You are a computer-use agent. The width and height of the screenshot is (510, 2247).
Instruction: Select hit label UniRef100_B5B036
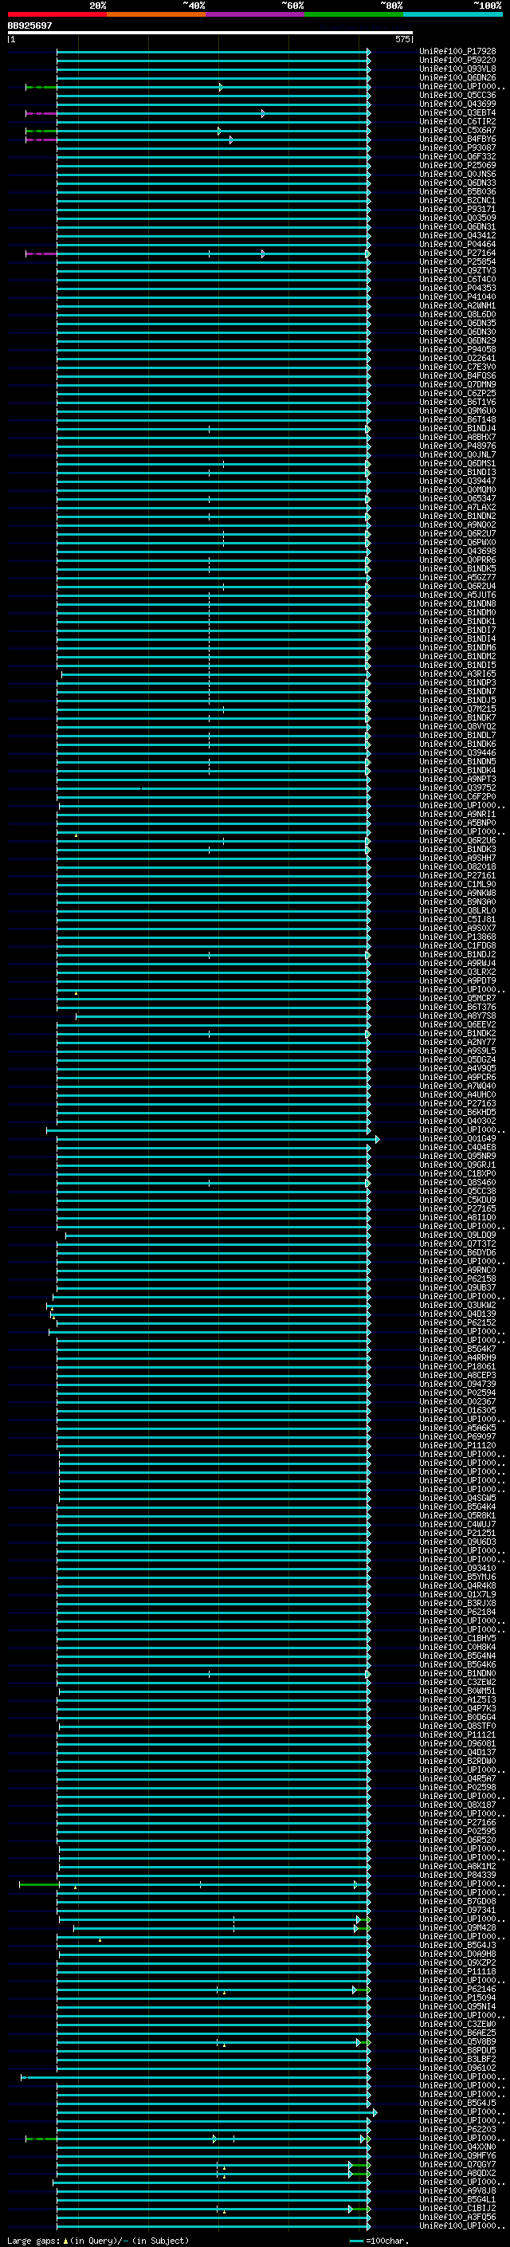click(x=457, y=191)
